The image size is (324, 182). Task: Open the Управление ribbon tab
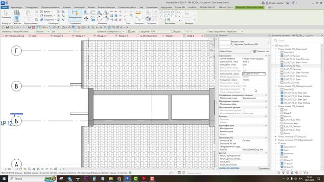(x=152, y=8)
